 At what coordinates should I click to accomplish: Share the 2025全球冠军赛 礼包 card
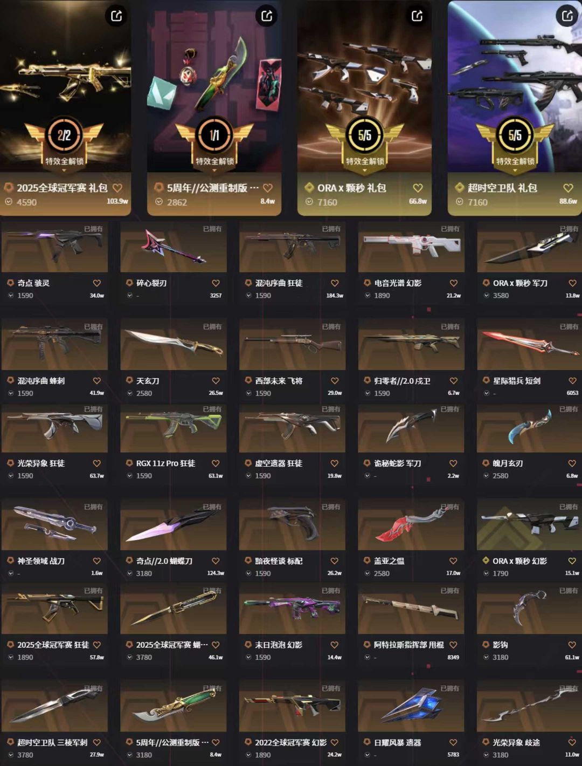[x=116, y=16]
